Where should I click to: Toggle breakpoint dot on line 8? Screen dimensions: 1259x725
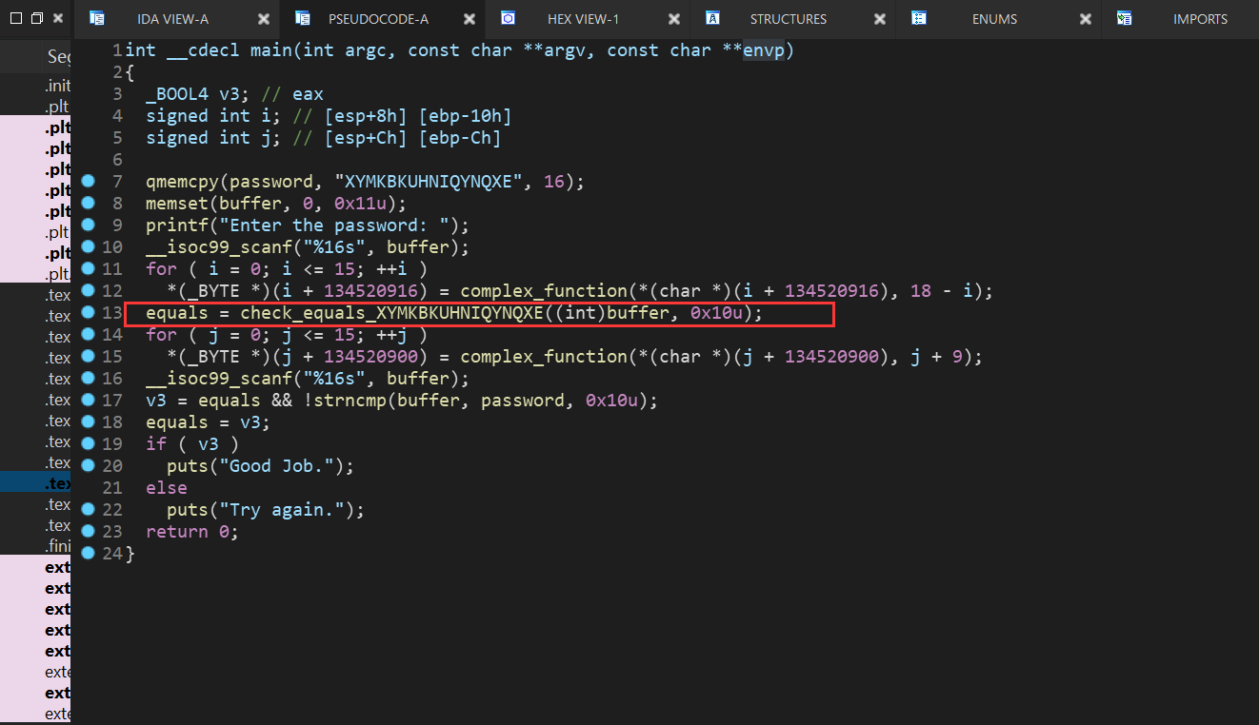pyautogui.click(x=89, y=203)
